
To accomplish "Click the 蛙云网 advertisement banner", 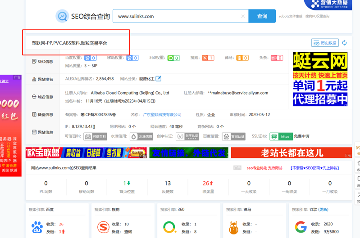I will pyautogui.click(x=320, y=79).
